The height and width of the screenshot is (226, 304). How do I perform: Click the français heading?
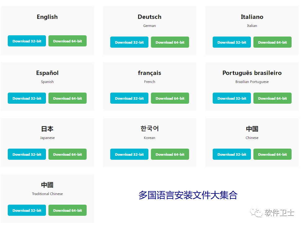[149, 73]
